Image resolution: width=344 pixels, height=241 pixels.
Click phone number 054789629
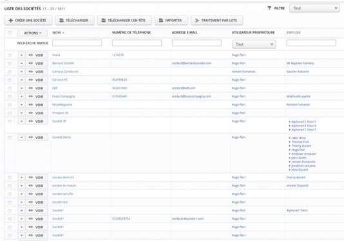(x=120, y=80)
